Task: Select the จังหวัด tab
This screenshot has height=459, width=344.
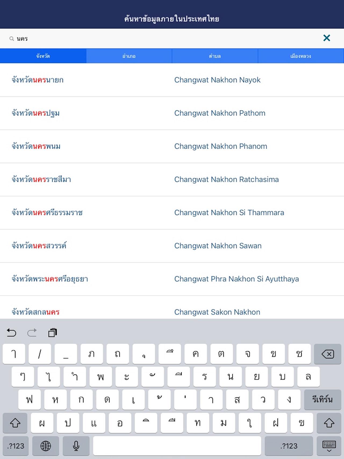Action: (x=43, y=56)
